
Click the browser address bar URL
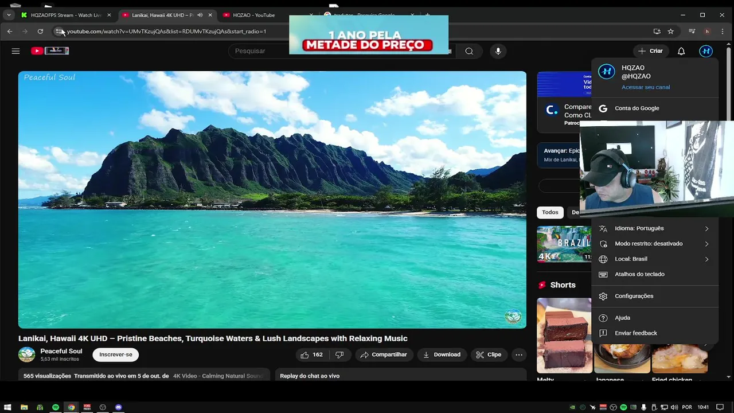[x=166, y=32]
